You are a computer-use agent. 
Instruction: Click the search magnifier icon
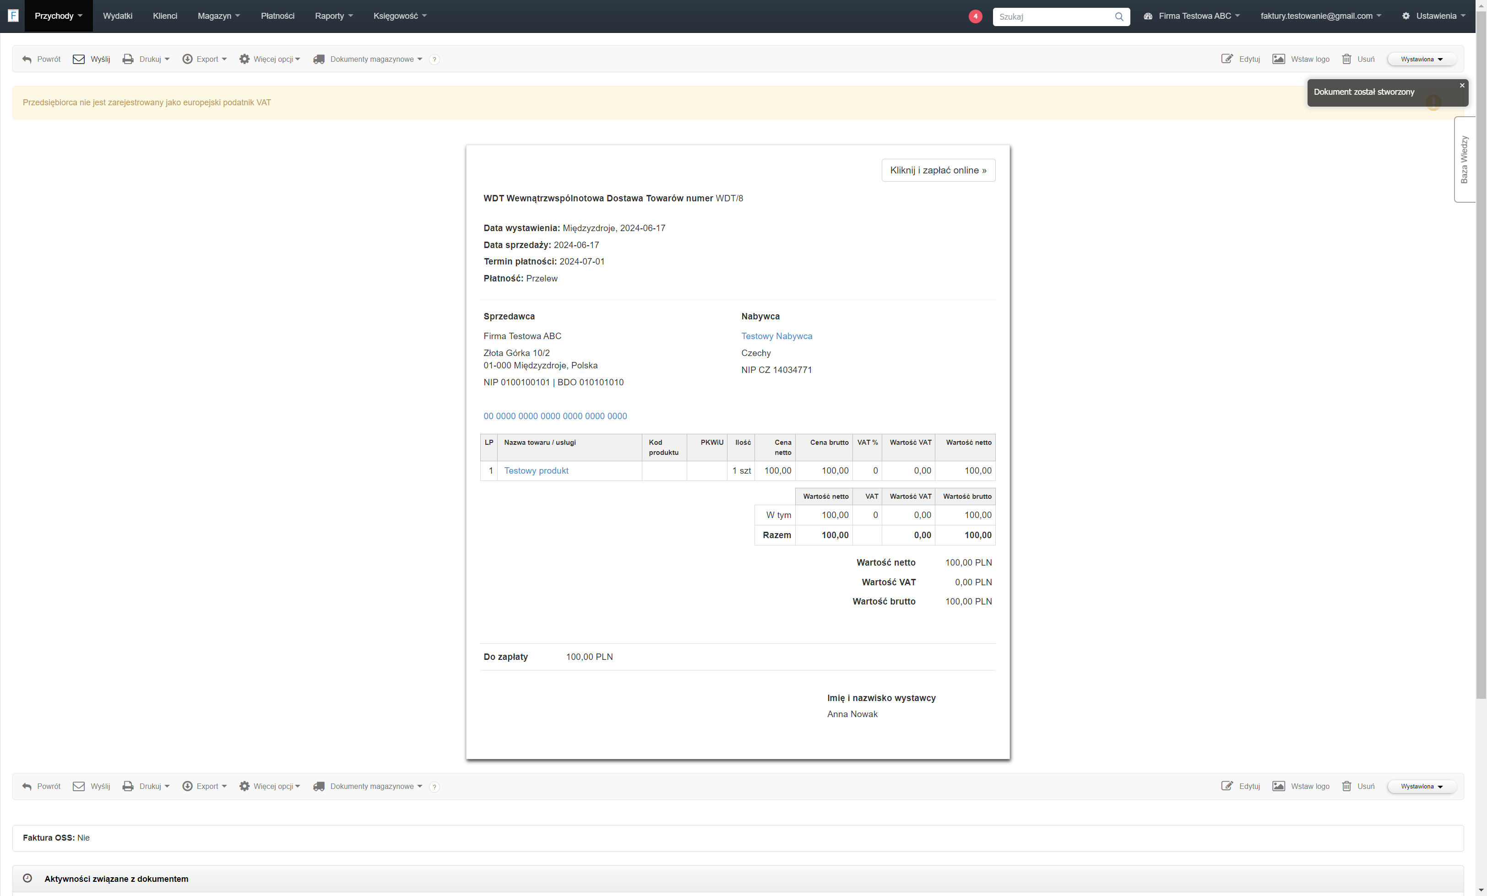pos(1119,16)
